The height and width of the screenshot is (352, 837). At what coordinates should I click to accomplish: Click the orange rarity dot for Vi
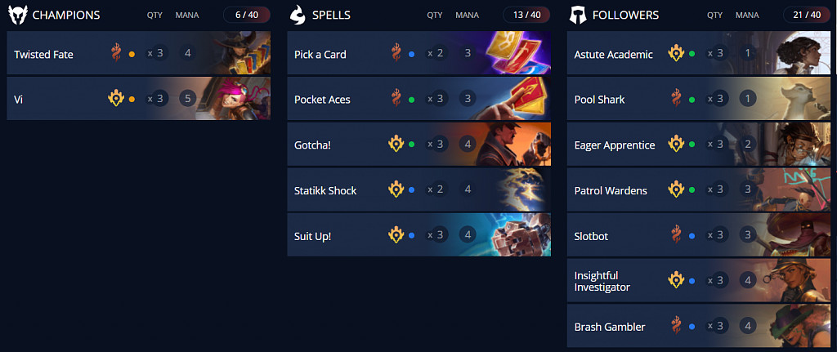point(132,100)
